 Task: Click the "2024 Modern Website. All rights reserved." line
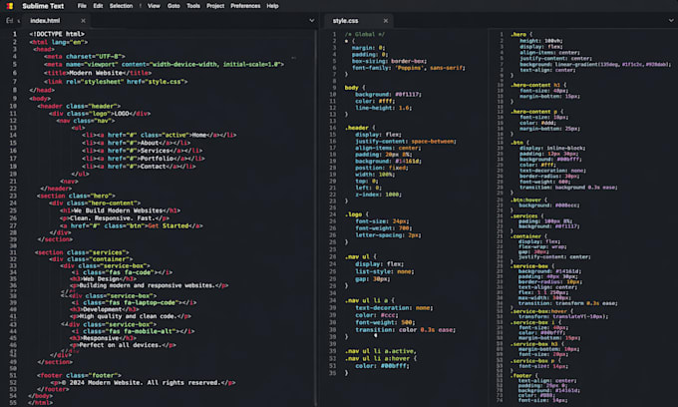(143, 383)
